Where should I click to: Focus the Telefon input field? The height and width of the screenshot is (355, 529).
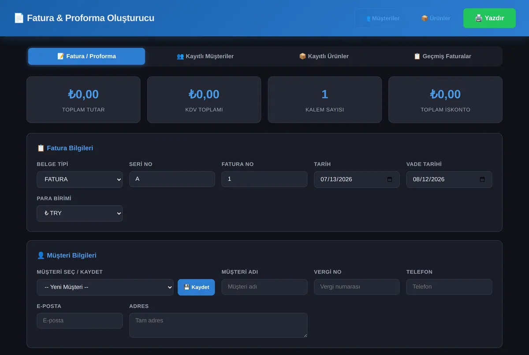click(x=449, y=287)
